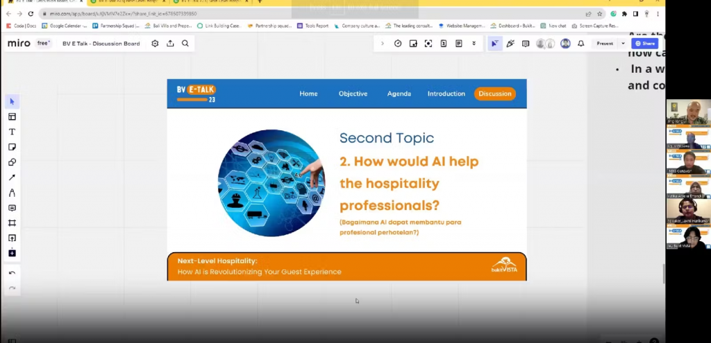Open the New chat bookmark
711x343 pixels.
click(x=553, y=26)
